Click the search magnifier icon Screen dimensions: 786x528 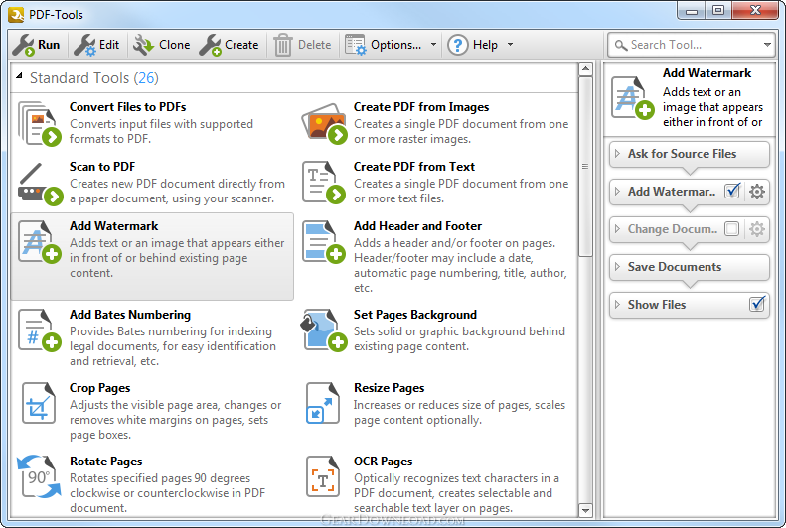(x=621, y=45)
